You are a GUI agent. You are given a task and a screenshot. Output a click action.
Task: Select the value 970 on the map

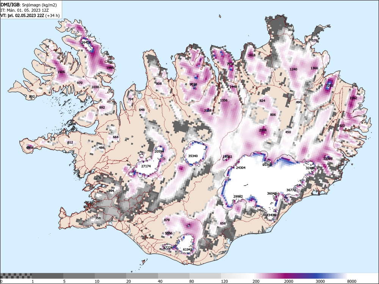point(80,83)
